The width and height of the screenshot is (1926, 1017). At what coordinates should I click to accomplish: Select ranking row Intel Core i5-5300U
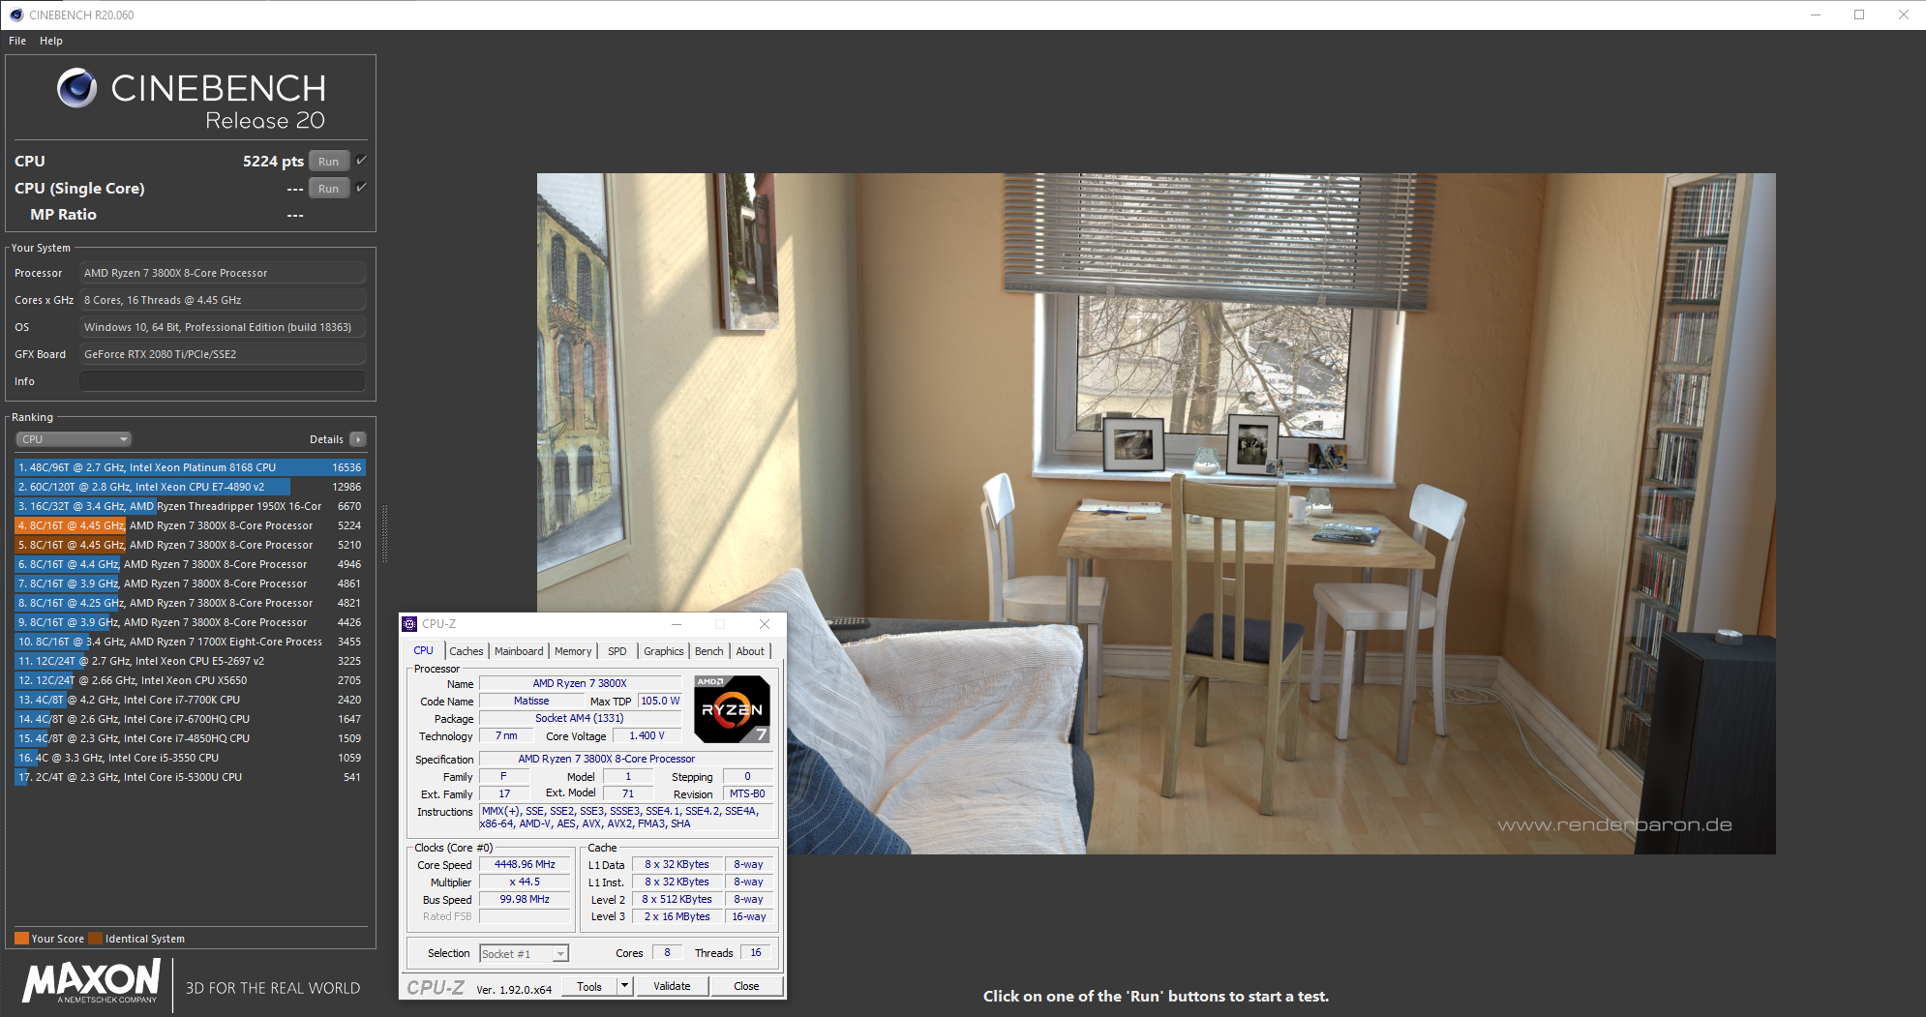click(191, 777)
